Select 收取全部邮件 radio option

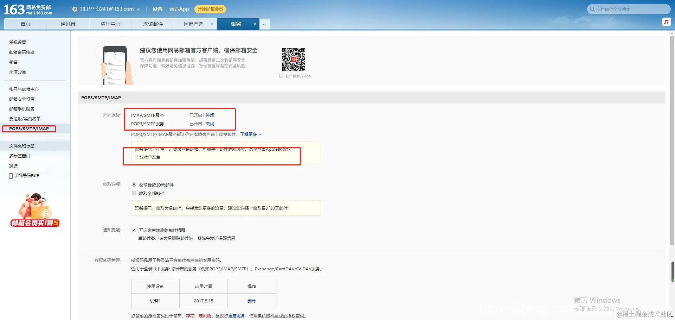134,193
